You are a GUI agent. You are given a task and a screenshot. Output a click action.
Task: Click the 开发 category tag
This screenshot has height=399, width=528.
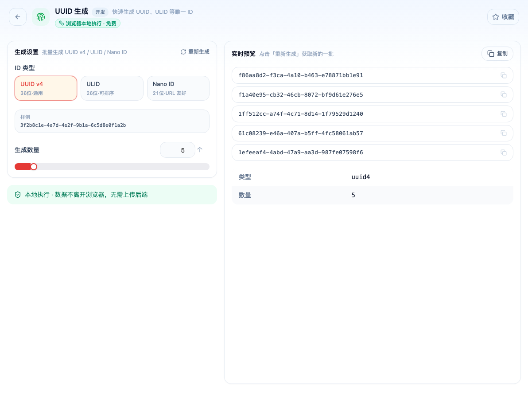(100, 12)
